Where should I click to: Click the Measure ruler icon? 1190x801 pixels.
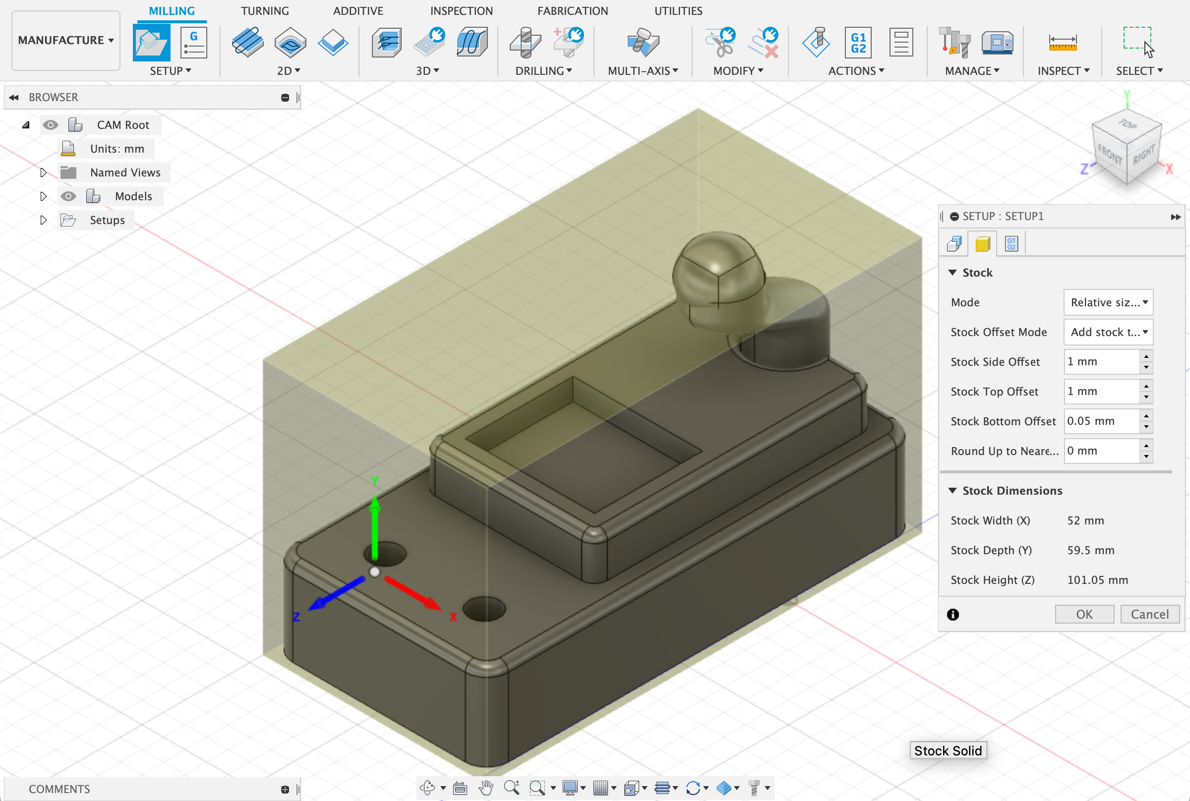pos(1062,43)
